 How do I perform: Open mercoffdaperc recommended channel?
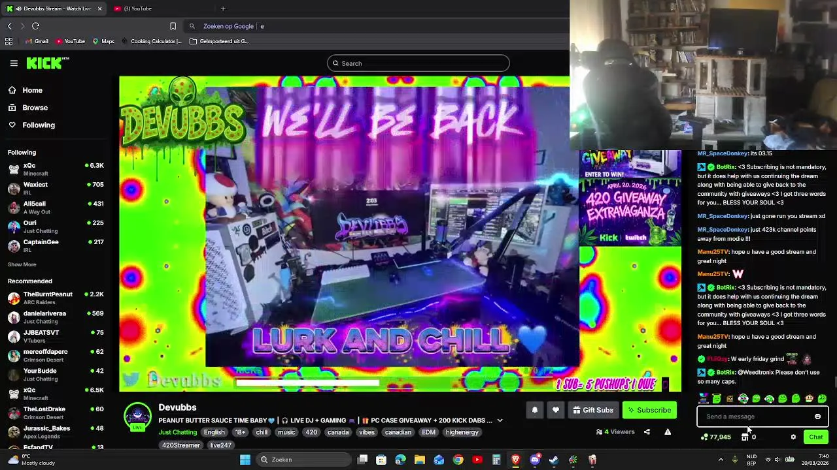(56, 355)
